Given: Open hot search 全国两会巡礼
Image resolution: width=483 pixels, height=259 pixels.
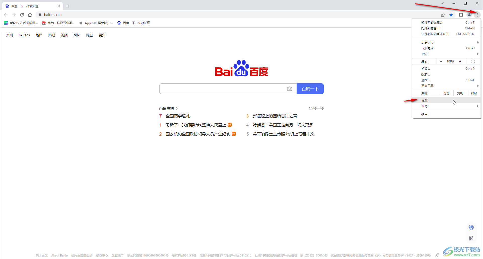Looking at the screenshot, I should click(178, 116).
